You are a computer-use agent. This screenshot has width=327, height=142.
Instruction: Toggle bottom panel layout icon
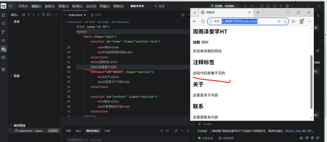coord(268,6)
